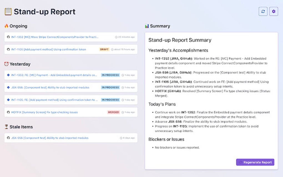Screen dimensions: 283x177
Task: Click the DRAFT status badge
Action: click(x=104, y=49)
